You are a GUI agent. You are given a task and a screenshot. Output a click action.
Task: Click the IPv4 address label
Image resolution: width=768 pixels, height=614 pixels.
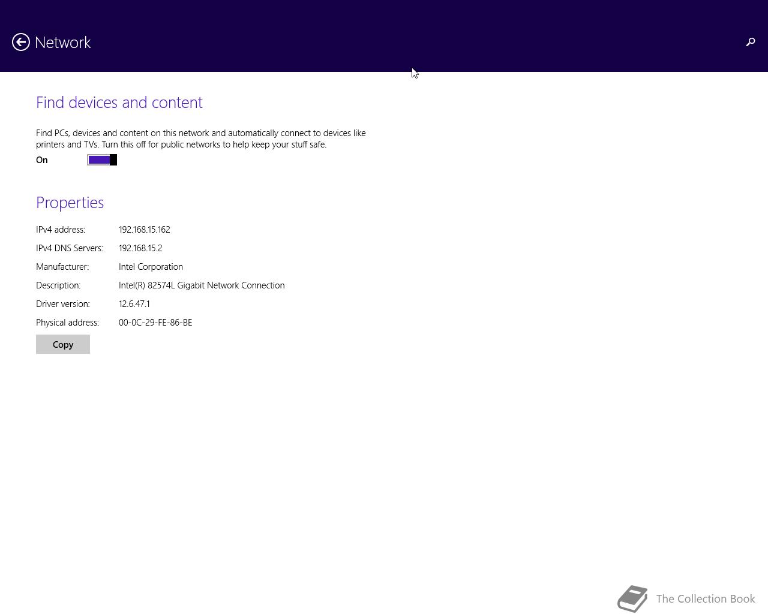[61, 230]
